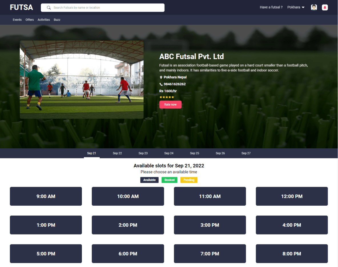The height and width of the screenshot is (267, 338).
Task: Click the yellow Pending legend swatch
Action: [x=189, y=180]
